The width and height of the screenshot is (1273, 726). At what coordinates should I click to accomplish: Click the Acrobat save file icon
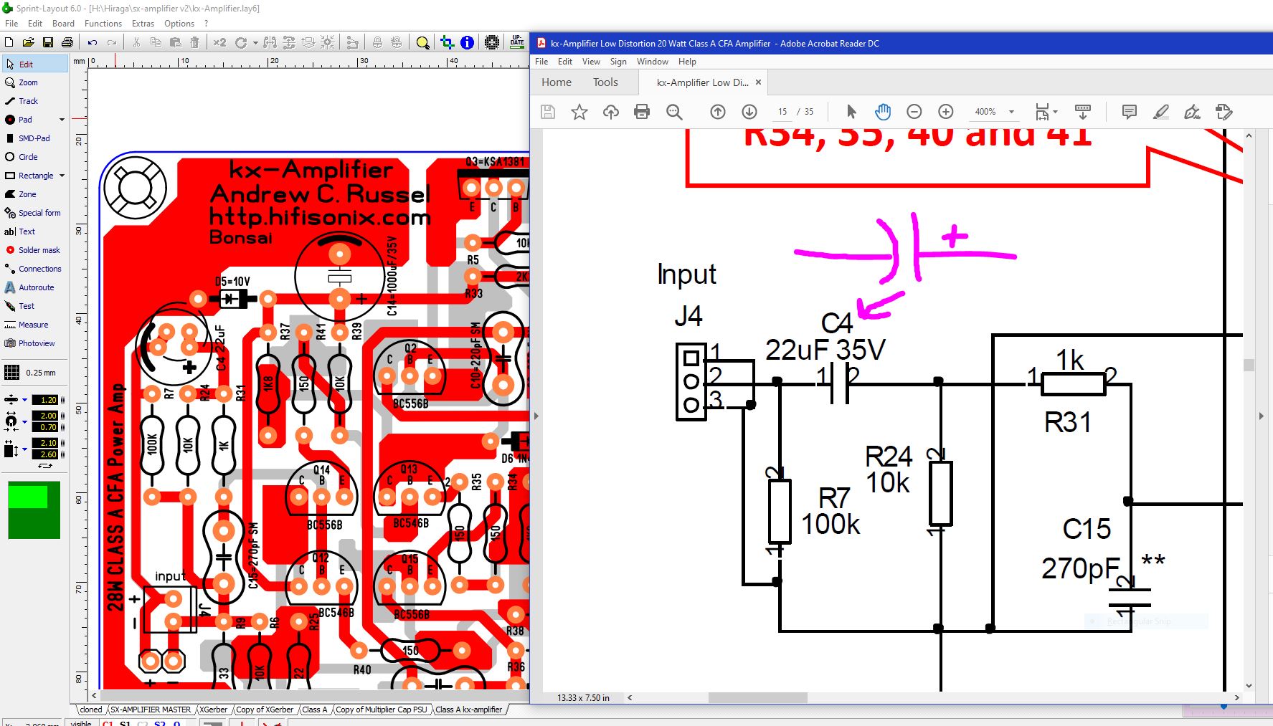tap(548, 112)
